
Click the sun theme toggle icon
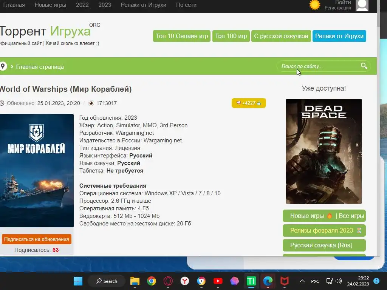coord(315,5)
